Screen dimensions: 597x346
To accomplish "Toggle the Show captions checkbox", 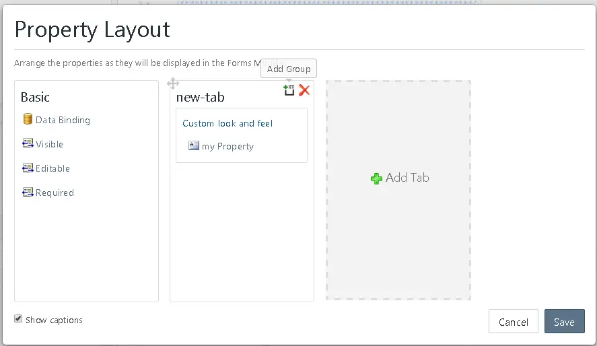I will click(18, 318).
